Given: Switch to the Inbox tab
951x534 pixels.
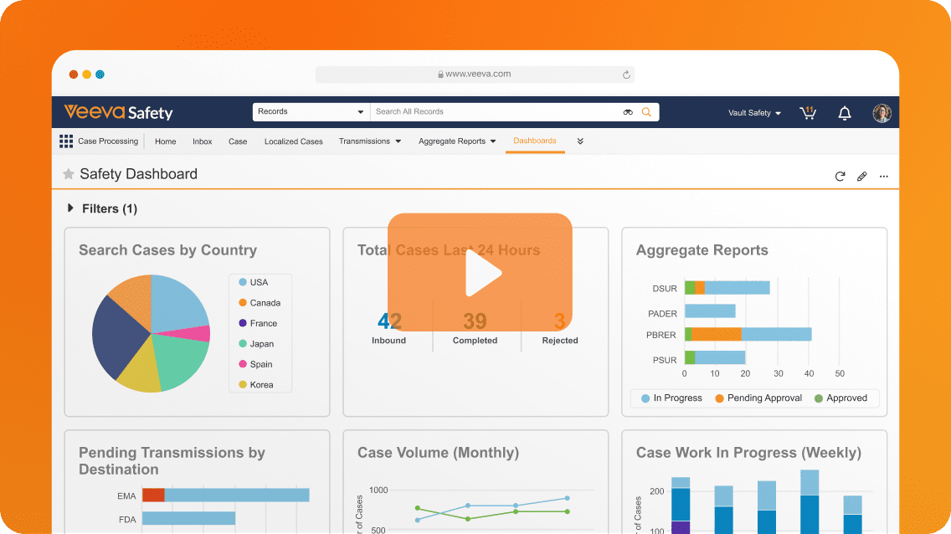Looking at the screenshot, I should click(x=202, y=141).
